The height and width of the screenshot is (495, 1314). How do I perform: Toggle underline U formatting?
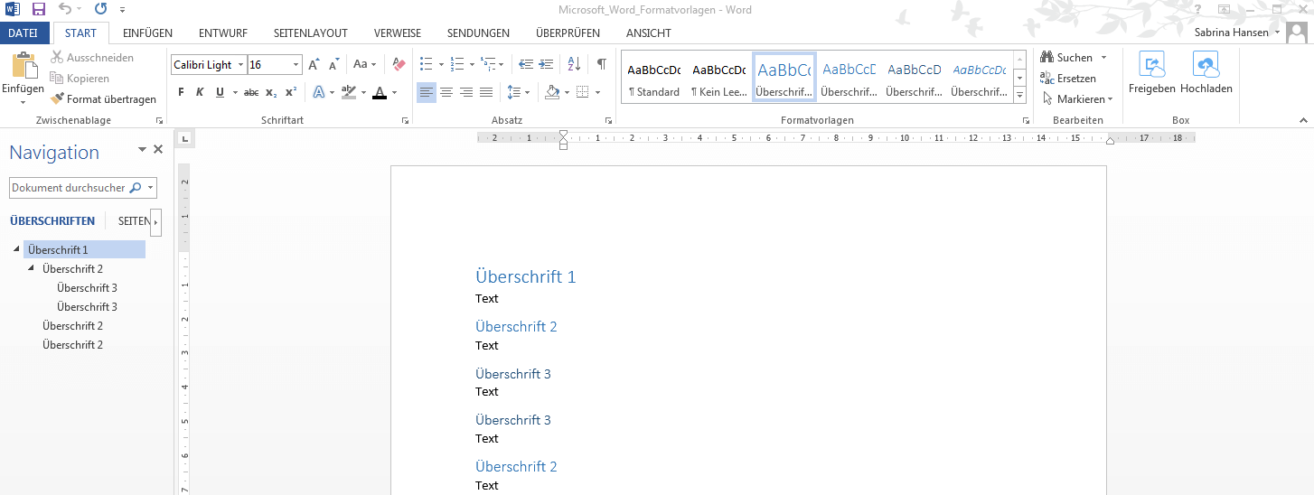(x=220, y=92)
